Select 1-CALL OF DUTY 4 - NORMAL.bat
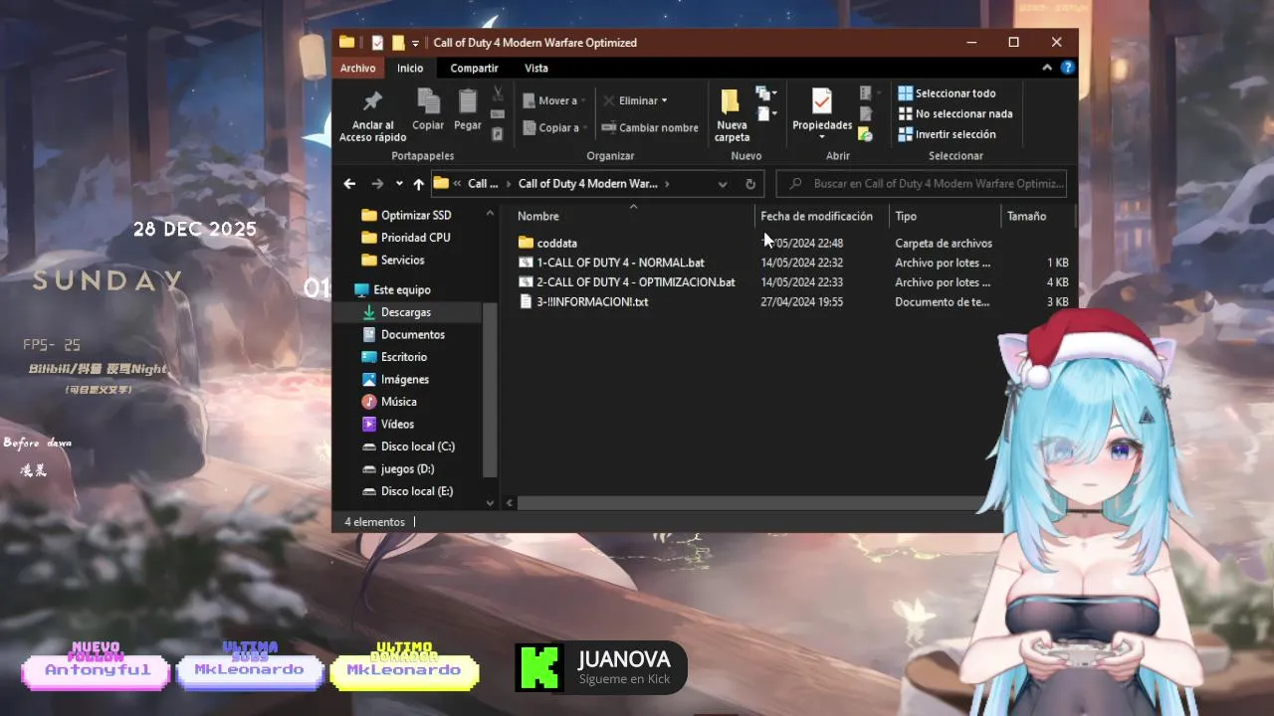Image resolution: width=1274 pixels, height=716 pixels. [x=611, y=263]
